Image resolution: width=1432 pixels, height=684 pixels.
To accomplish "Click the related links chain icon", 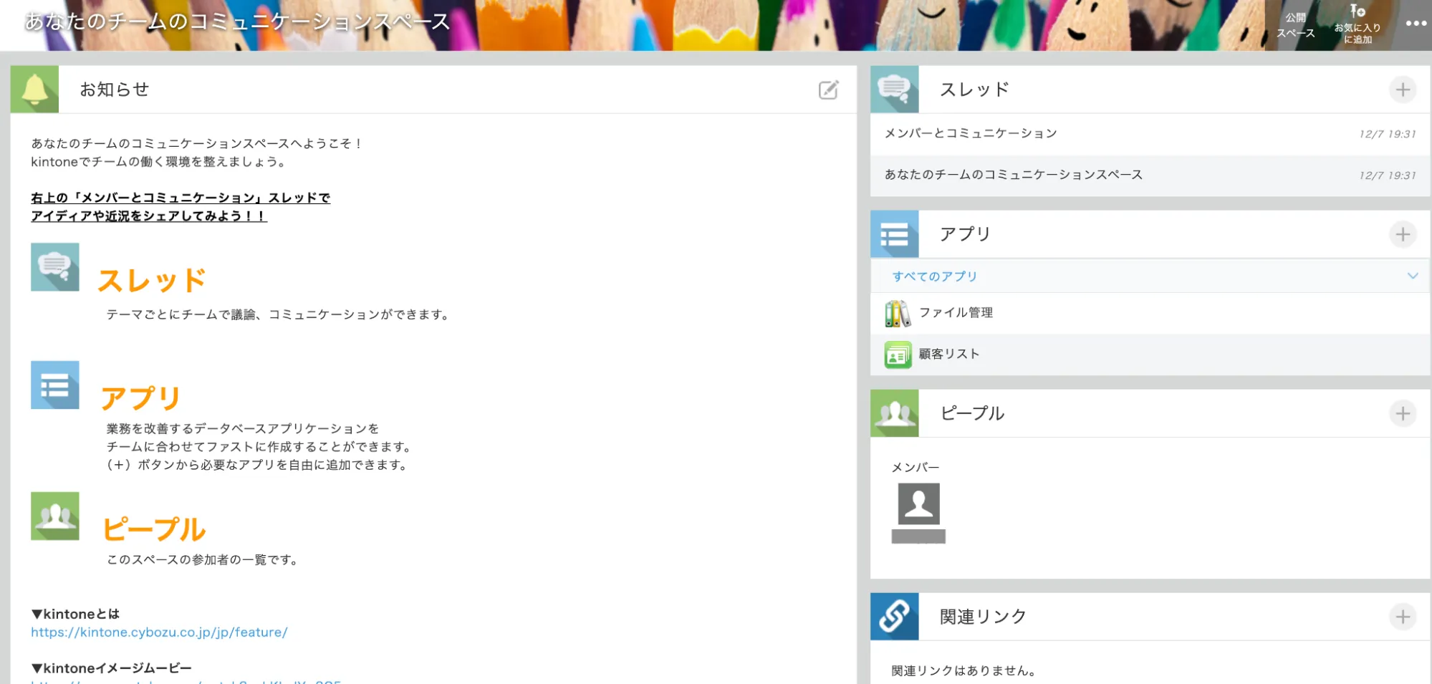I will 894,617.
